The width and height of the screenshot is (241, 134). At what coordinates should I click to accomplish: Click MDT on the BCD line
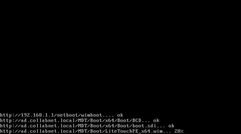[x=83, y=121]
